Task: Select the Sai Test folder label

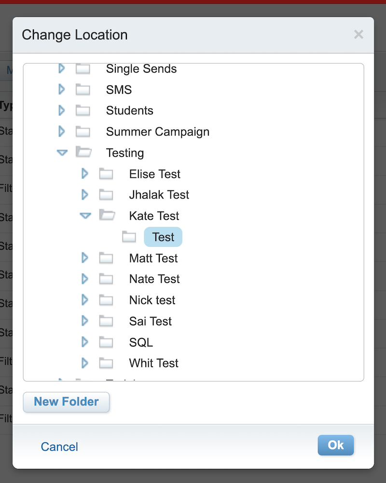Action: pyautogui.click(x=151, y=322)
